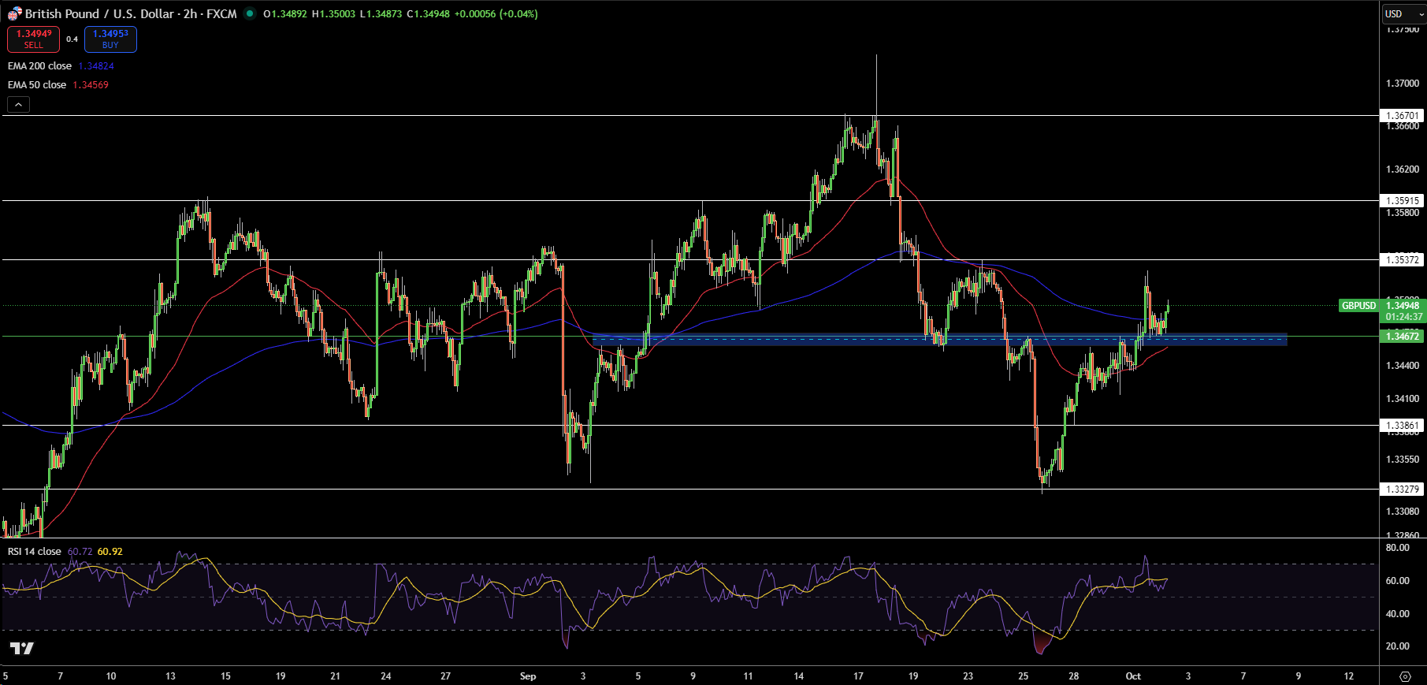This screenshot has width=1427, height=685.
Task: Click the green market status dot
Action: point(250,13)
